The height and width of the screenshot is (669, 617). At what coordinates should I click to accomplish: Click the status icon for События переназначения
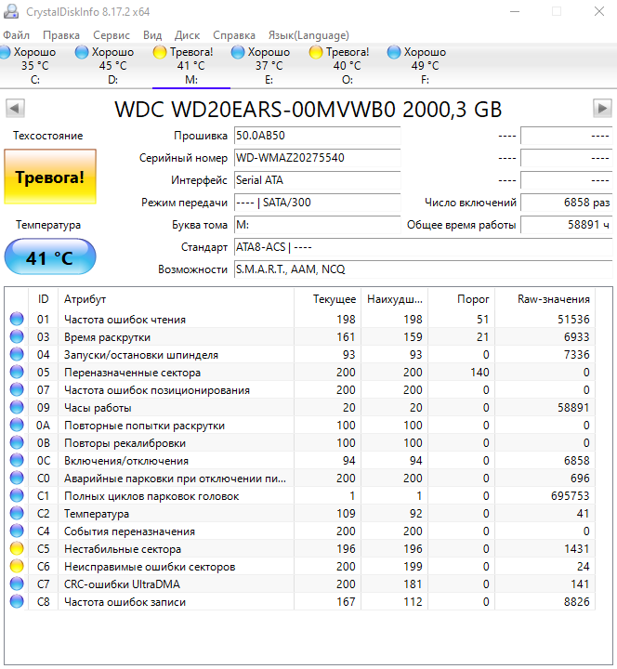tap(17, 531)
